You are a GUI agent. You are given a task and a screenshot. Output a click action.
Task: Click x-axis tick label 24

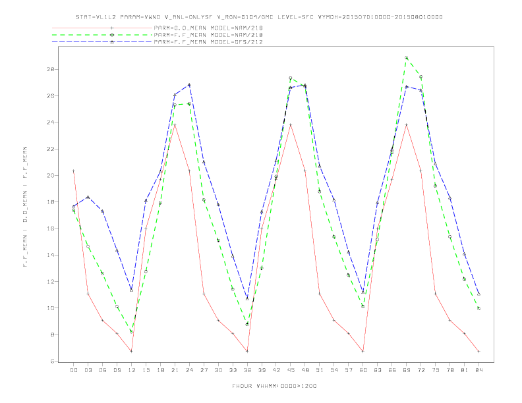(189, 370)
